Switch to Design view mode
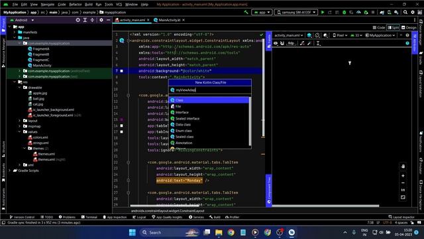 click(409, 28)
